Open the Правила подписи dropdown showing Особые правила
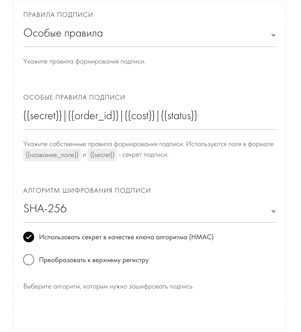 click(150, 34)
